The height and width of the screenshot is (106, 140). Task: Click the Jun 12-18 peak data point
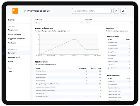(x=74, y=39)
